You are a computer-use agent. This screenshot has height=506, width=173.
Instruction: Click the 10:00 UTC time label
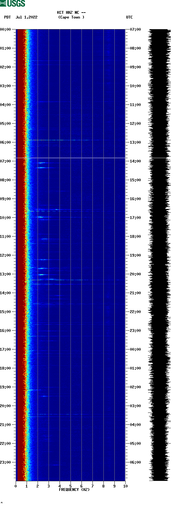click(x=135, y=86)
